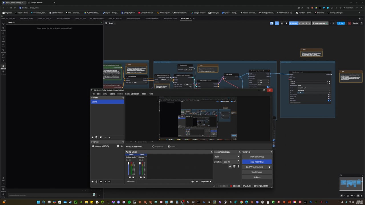Open Virtual Camera settings gear
Viewport: 365px width, 205px height.
(x=269, y=167)
